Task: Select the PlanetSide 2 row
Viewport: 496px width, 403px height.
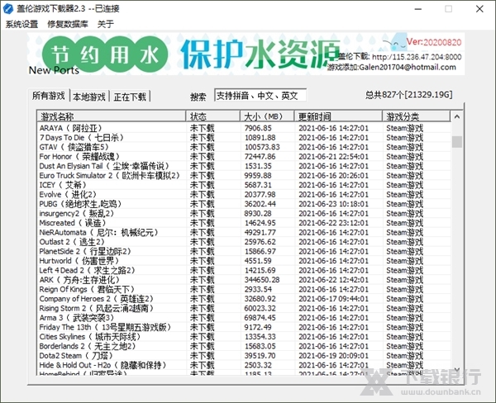Action: pos(244,251)
